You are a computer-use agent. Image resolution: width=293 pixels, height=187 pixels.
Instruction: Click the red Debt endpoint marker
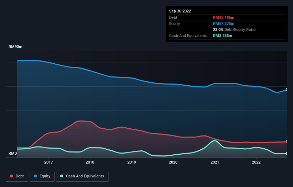(x=287, y=142)
